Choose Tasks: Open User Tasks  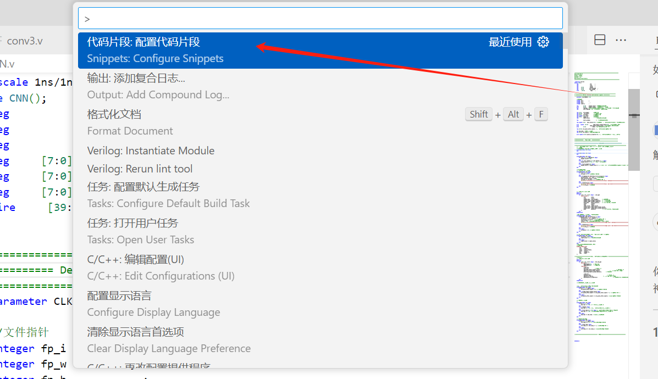click(320, 231)
